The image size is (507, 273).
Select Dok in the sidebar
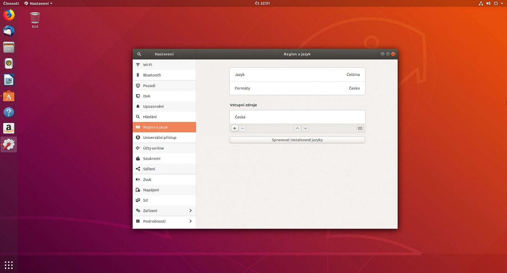[164, 96]
